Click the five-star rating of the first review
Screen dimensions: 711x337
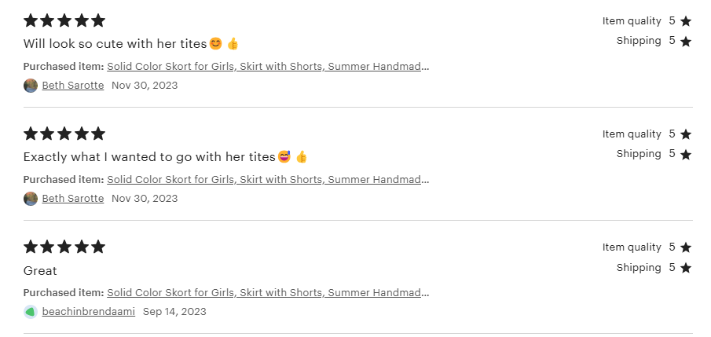click(64, 20)
